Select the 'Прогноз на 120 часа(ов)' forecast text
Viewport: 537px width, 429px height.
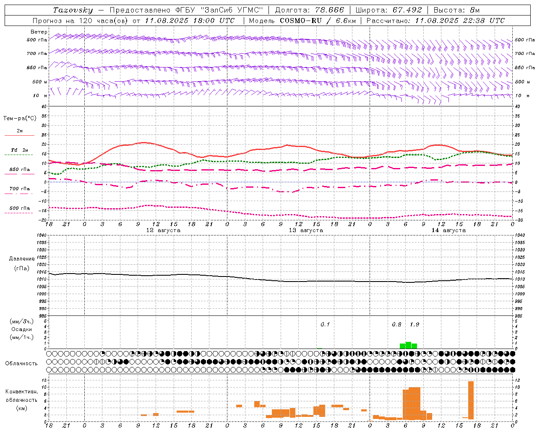pyautogui.click(x=81, y=21)
